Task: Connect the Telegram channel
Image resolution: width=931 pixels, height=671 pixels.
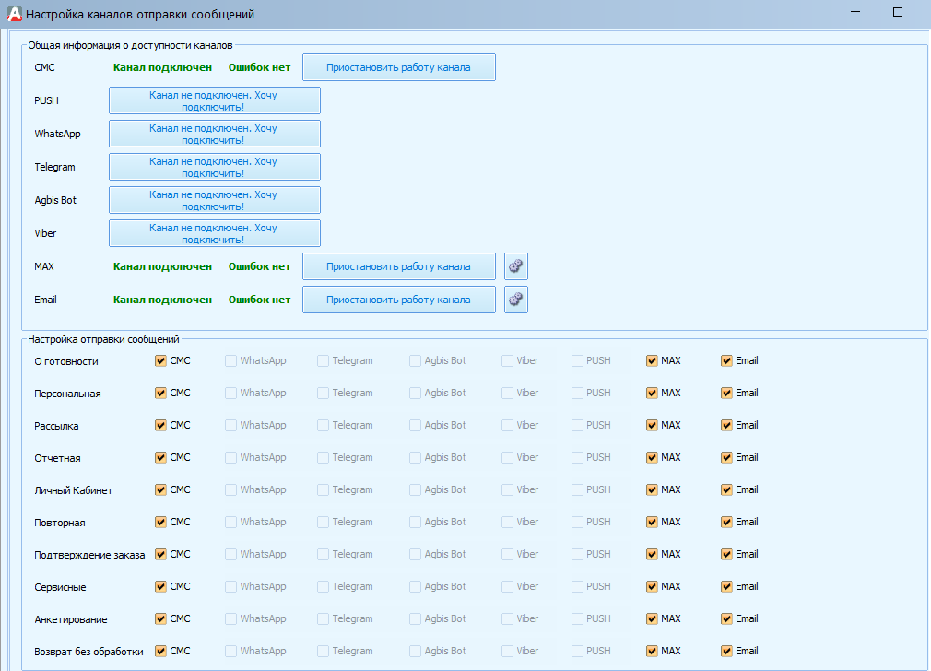Action: point(215,168)
